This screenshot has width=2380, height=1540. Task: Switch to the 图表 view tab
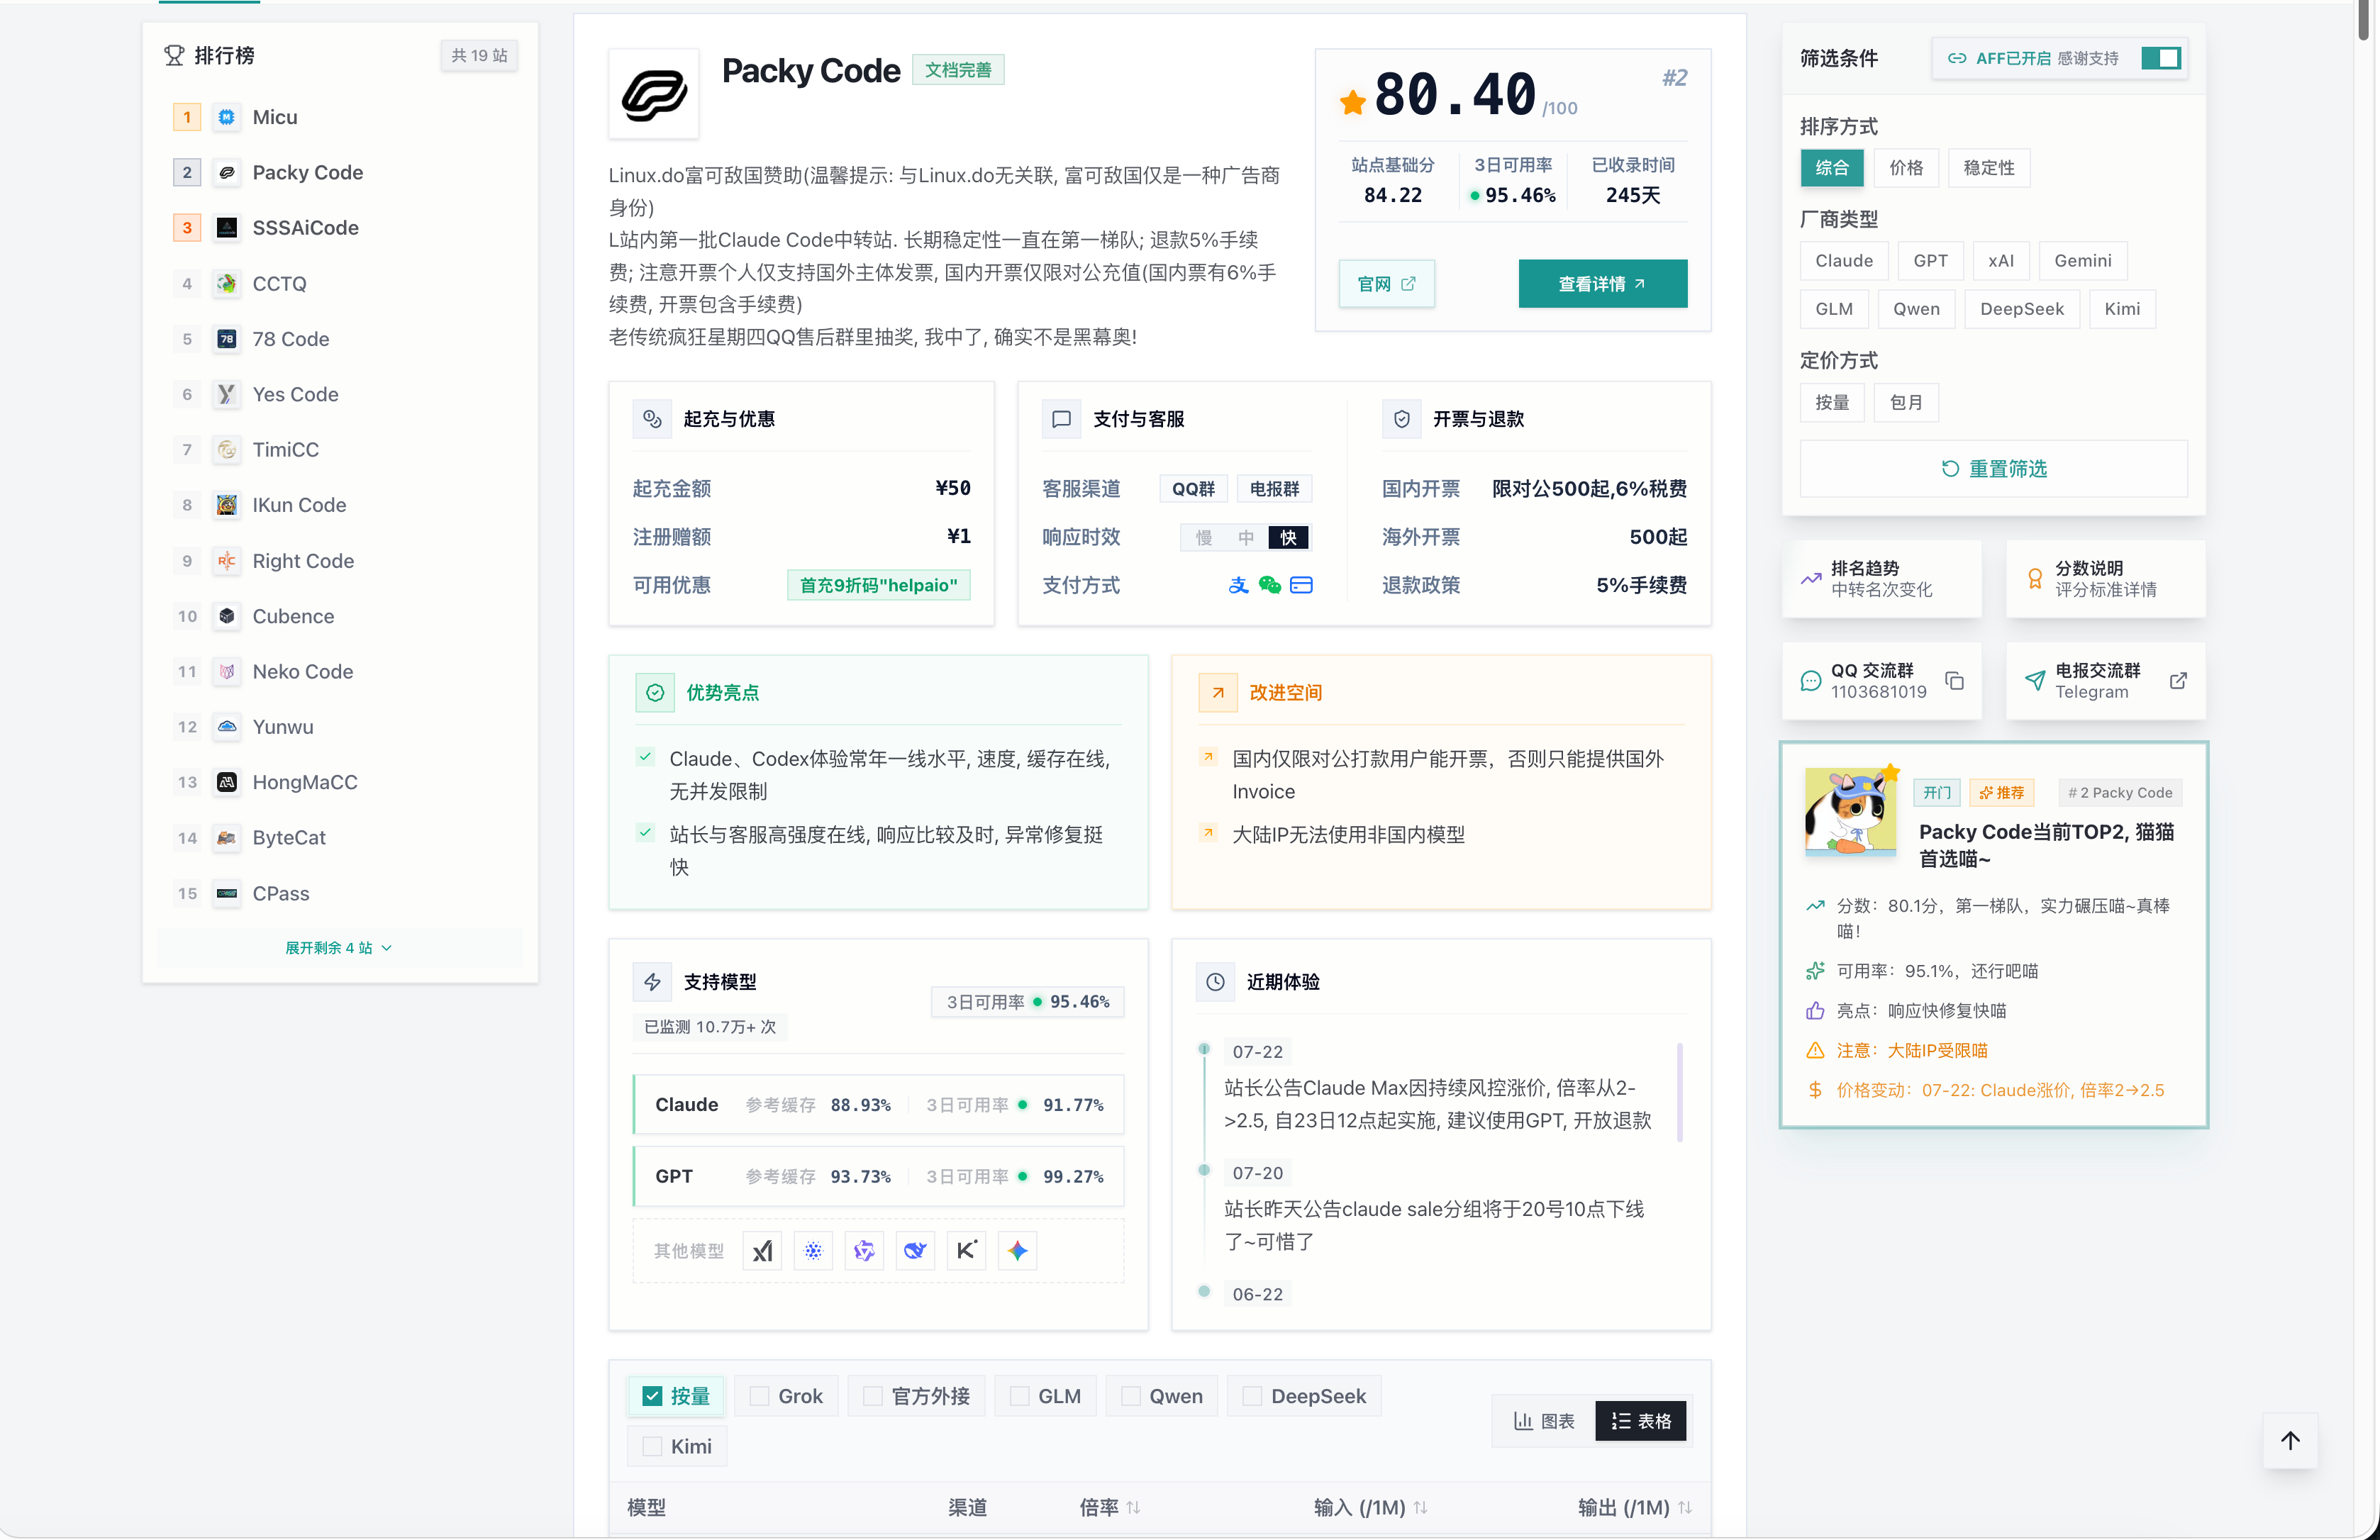(1544, 1421)
